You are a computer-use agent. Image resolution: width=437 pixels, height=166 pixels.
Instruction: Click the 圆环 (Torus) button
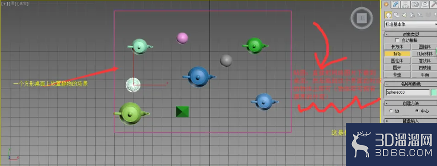click(397, 68)
